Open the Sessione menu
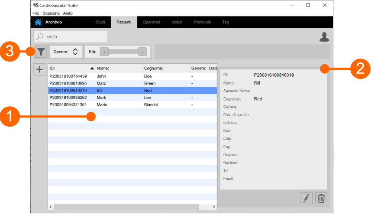Viewport: 381px width, 222px height. [x=51, y=13]
